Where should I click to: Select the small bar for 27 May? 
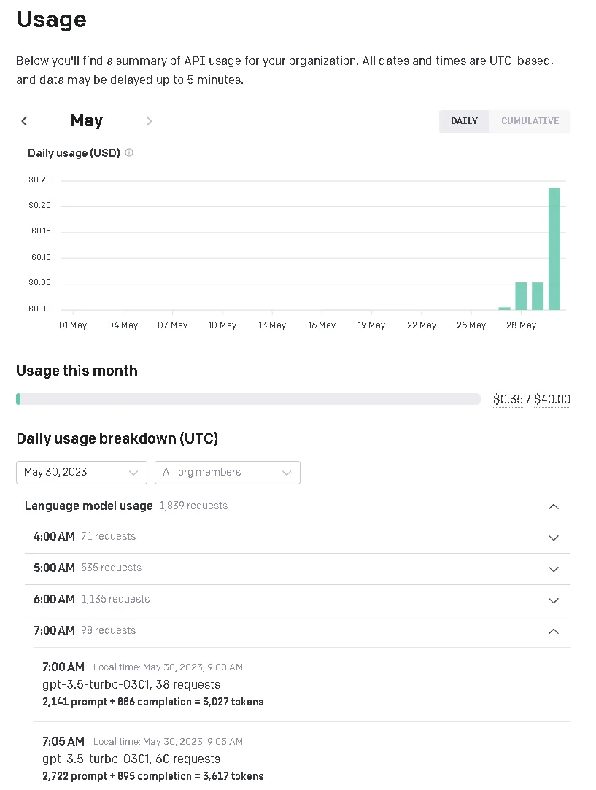tap(504, 309)
